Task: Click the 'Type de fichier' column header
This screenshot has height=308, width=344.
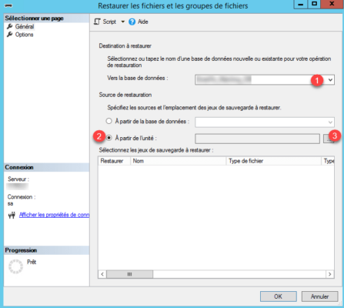Action: [273, 161]
